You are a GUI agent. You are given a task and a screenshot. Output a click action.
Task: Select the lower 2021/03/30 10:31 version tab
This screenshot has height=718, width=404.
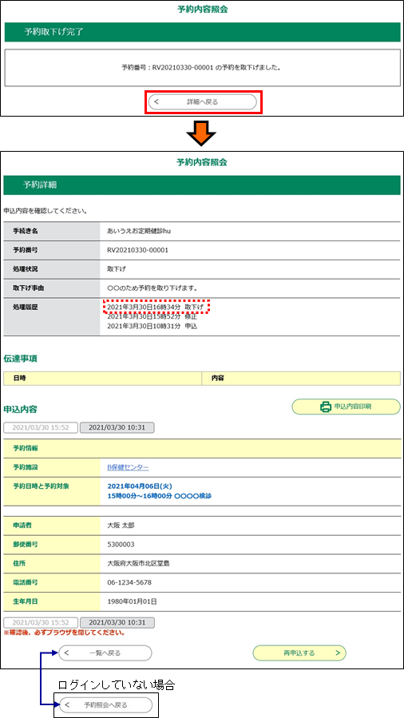pyautogui.click(x=117, y=623)
